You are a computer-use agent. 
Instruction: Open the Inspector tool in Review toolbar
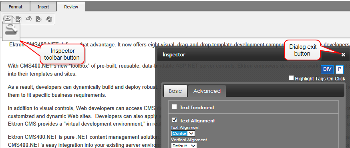[x=8, y=19]
